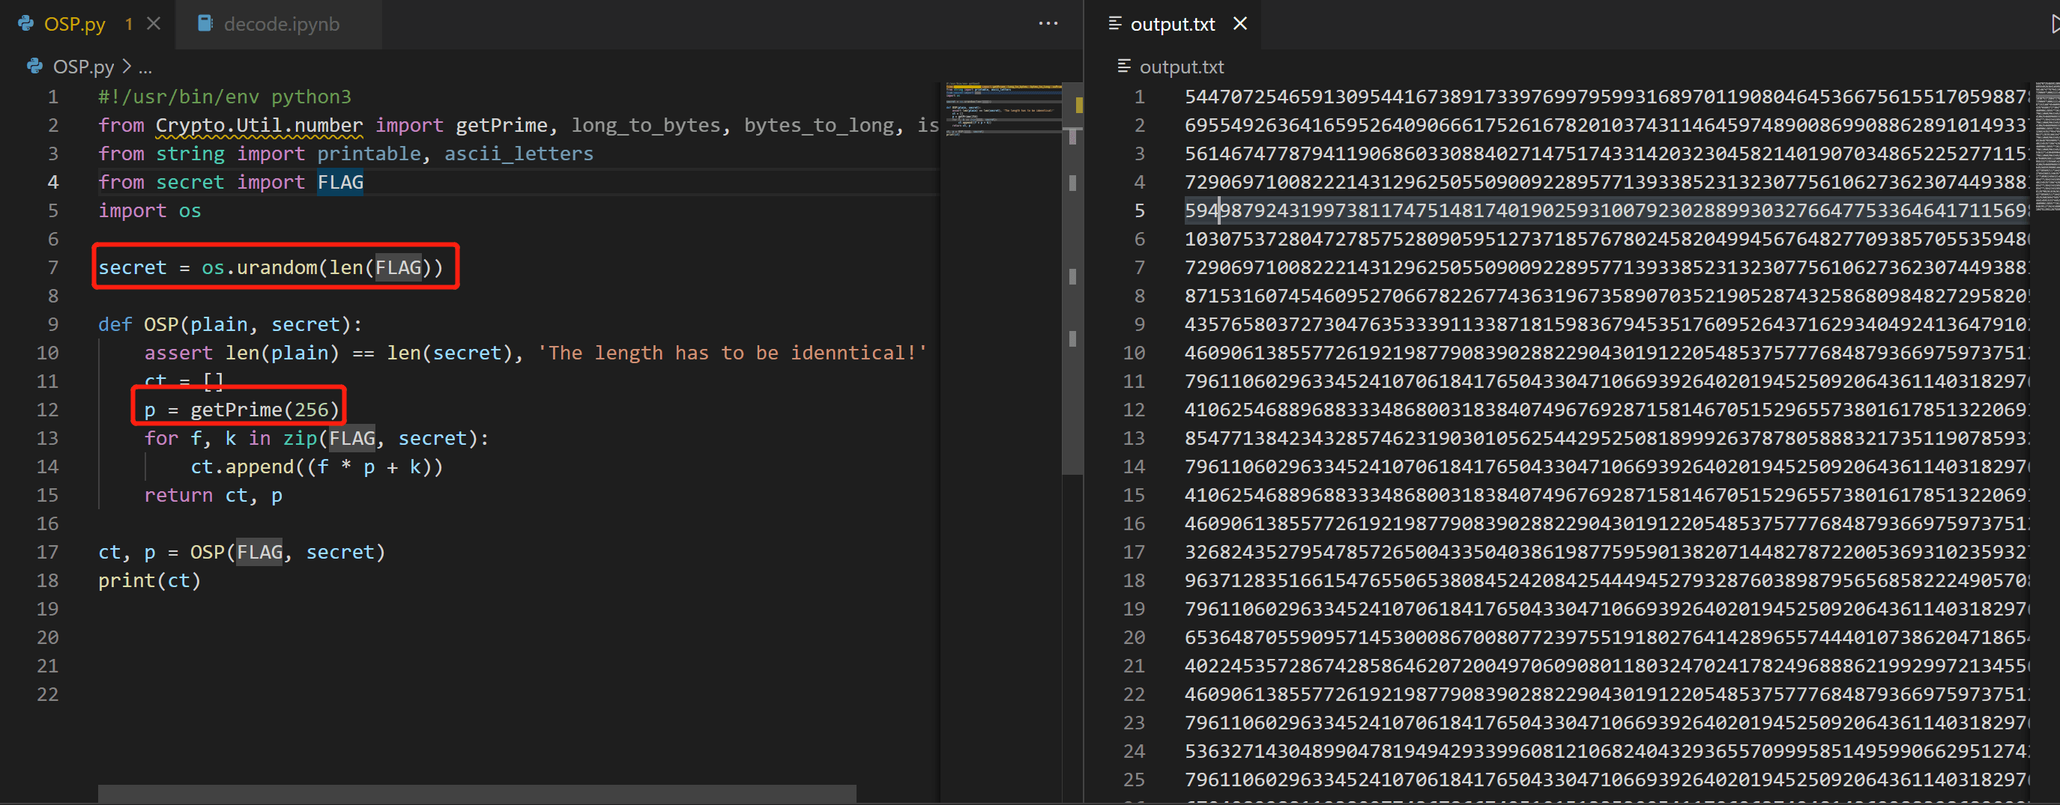The image size is (2060, 805).
Task: Click the text file icon in output.txt breadcrumb
Action: pyautogui.click(x=1123, y=67)
